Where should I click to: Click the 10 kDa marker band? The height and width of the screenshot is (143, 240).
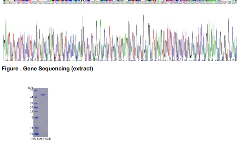36,134
